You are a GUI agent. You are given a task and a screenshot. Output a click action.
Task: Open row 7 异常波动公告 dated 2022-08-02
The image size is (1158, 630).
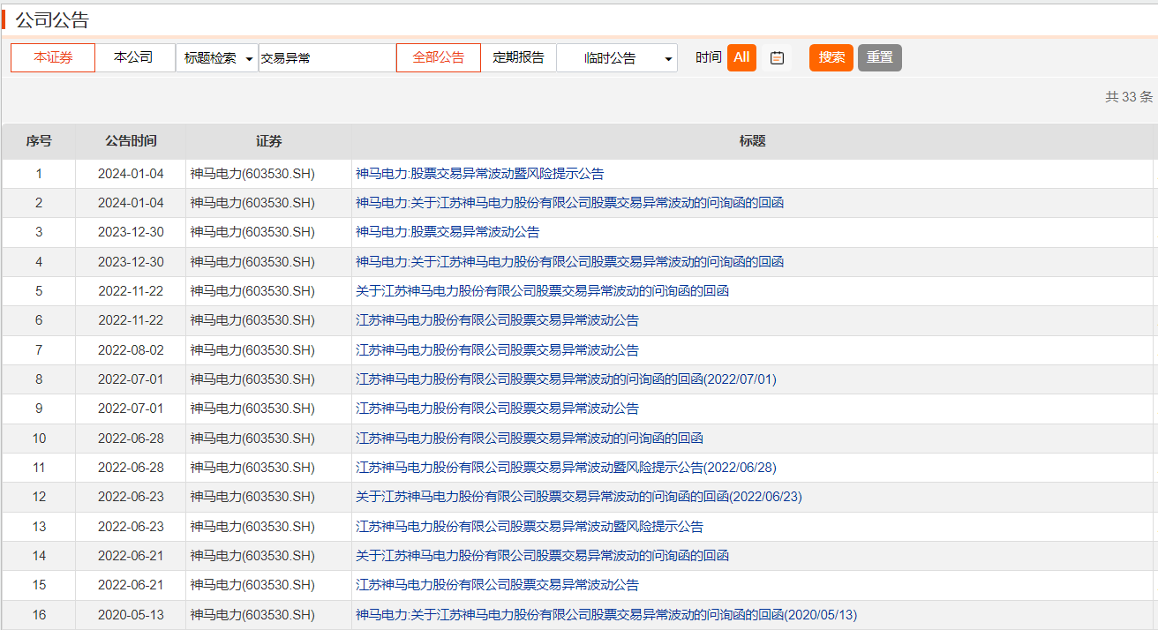click(x=497, y=350)
